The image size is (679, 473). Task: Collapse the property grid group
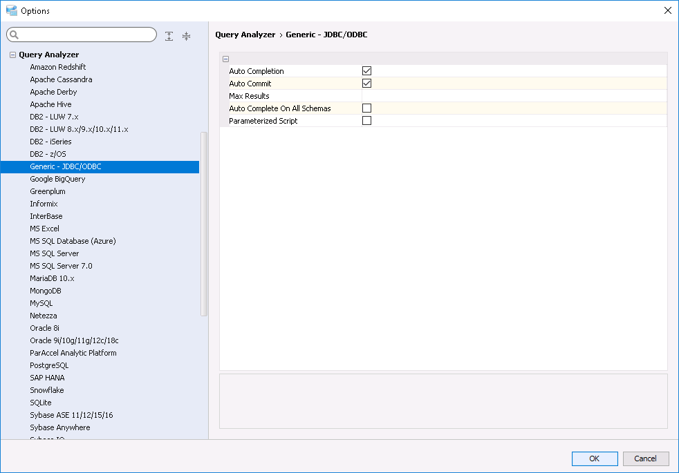pos(225,59)
